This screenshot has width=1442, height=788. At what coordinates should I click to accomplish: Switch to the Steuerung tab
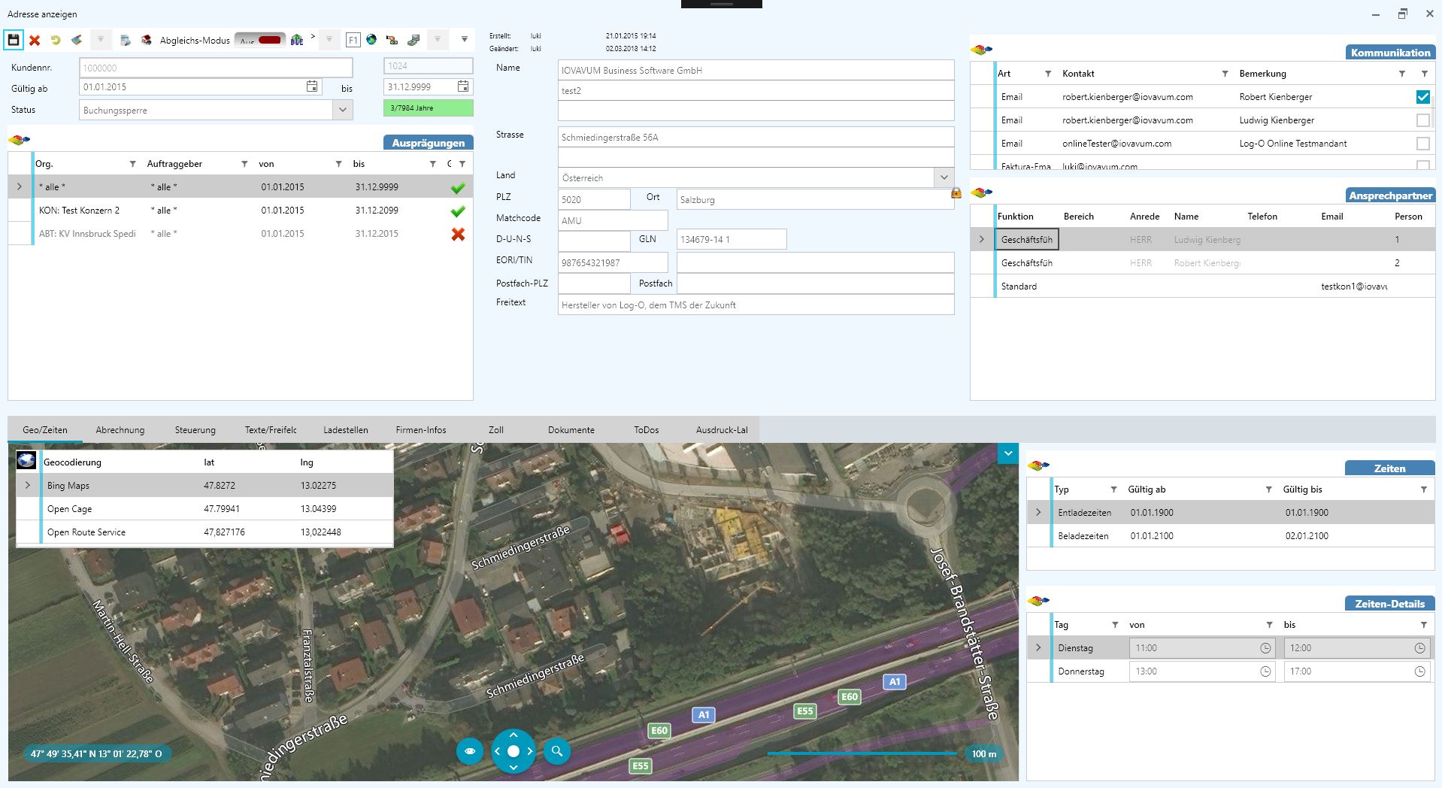[x=195, y=430]
